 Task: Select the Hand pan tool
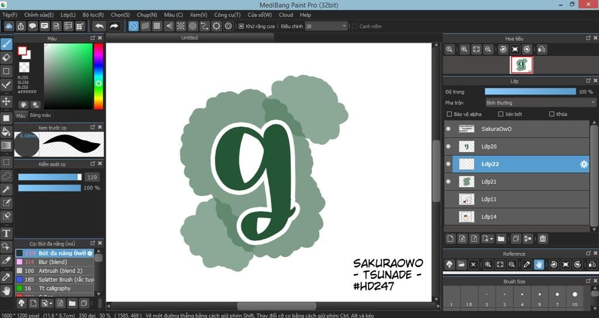pos(6,291)
